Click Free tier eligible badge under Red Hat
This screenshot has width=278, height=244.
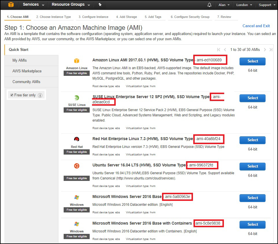(77, 152)
